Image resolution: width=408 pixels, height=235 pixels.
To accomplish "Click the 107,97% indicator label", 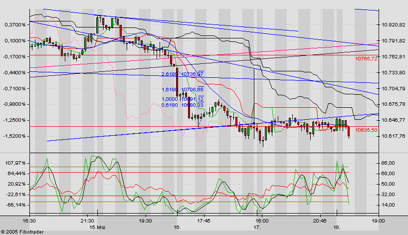I will point(16,163).
